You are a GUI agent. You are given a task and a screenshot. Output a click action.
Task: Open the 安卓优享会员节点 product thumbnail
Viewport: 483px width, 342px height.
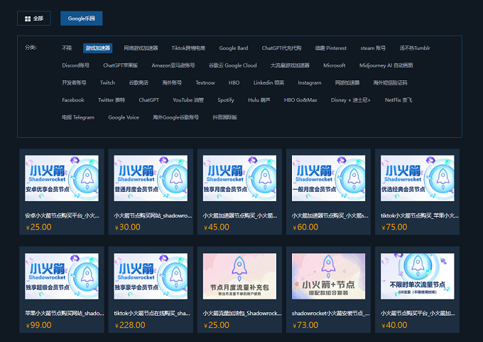pos(62,178)
